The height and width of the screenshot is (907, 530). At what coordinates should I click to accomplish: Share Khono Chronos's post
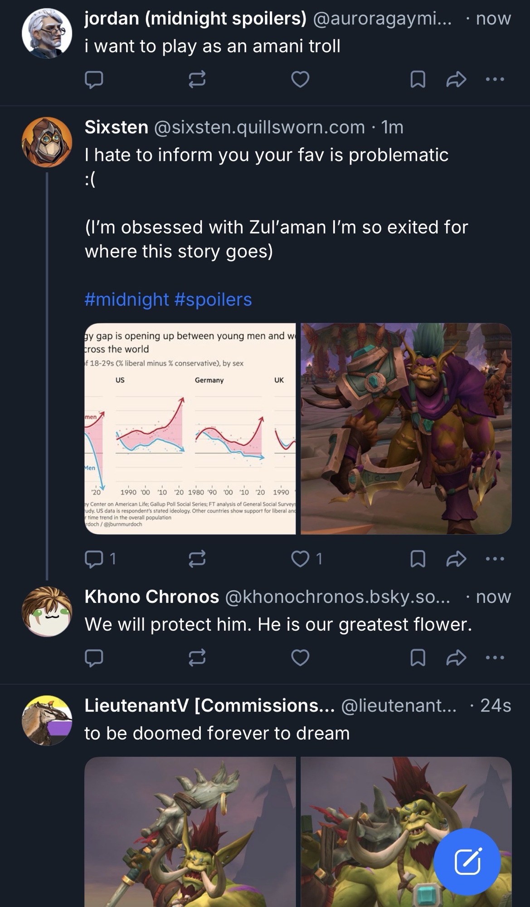(x=456, y=658)
